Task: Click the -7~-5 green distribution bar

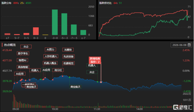Action: (x=74, y=30)
